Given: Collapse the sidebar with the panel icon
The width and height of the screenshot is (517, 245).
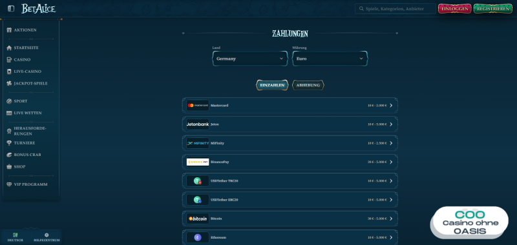Looking at the screenshot, I should click(11, 8).
